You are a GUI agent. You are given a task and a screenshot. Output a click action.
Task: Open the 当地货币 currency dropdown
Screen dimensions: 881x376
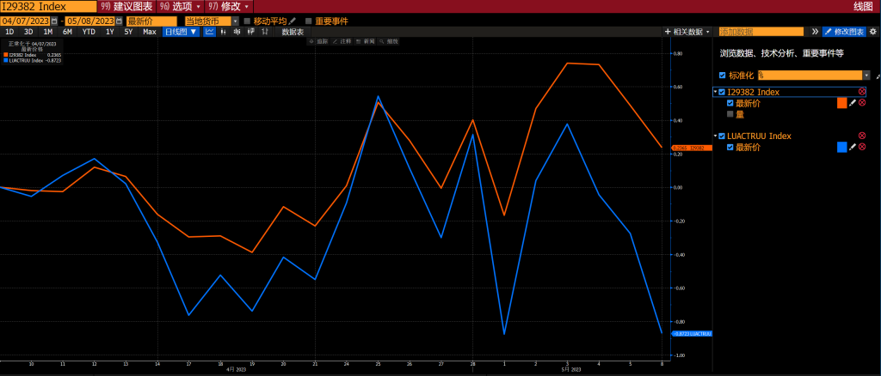tap(212, 21)
